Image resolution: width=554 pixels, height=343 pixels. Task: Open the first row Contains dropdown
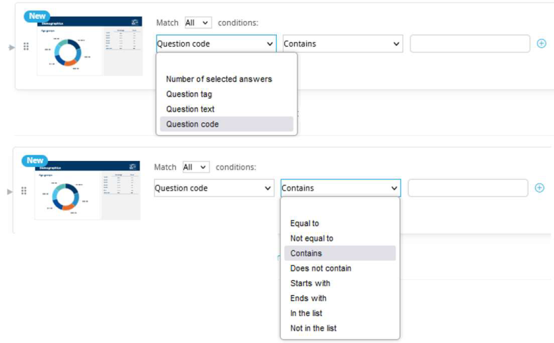[x=343, y=44]
